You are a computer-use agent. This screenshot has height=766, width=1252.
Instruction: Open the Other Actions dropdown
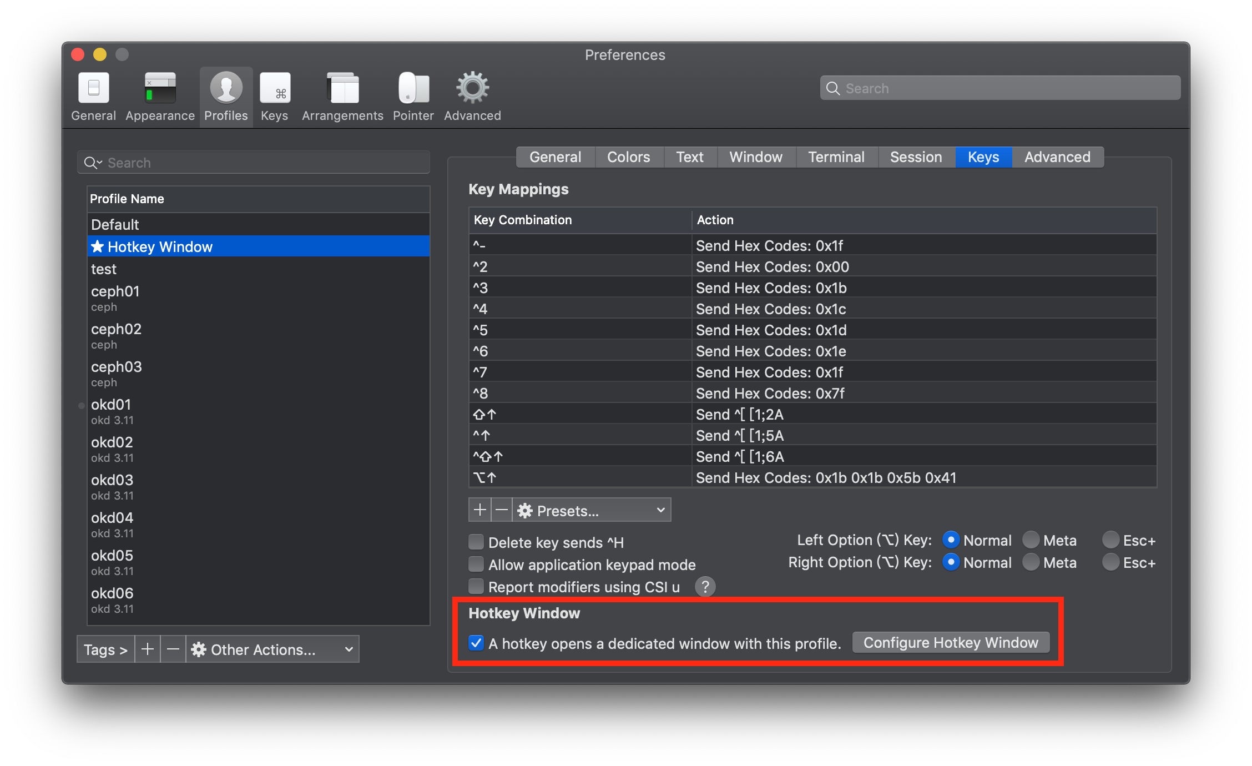click(x=272, y=649)
